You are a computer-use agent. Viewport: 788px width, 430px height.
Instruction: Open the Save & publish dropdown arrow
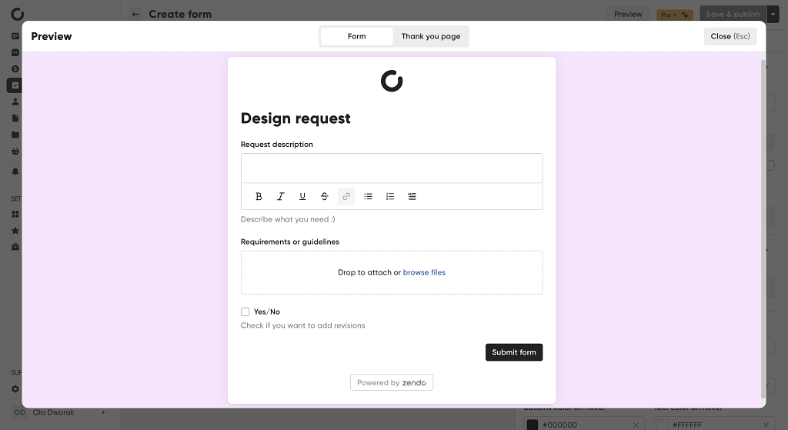tap(773, 14)
